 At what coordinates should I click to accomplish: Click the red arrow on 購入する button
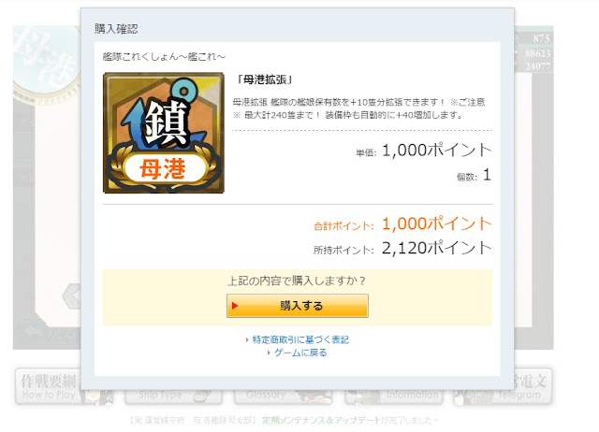coord(235,306)
